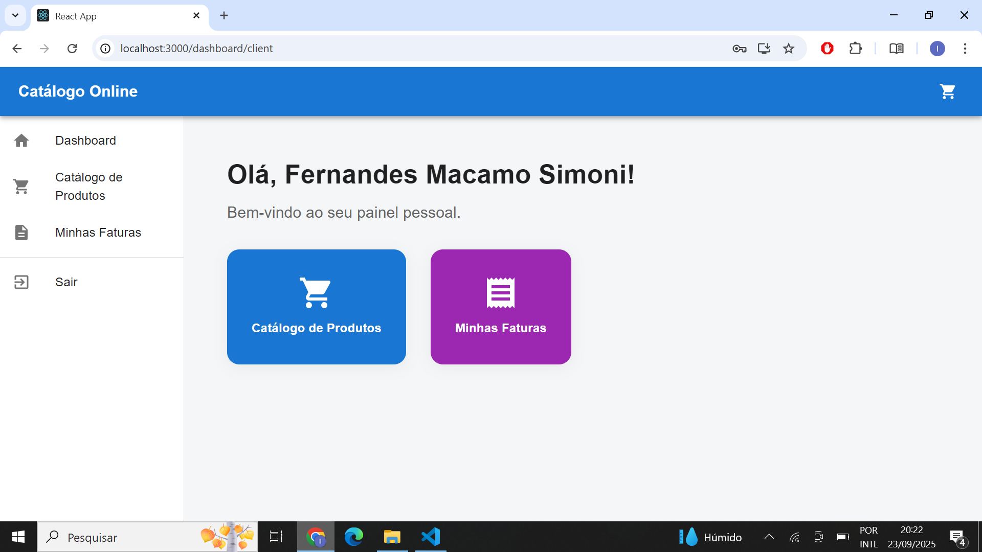This screenshot has width=982, height=552.
Task: Select Minhas Faturas in sidebar menu
Action: click(x=98, y=233)
